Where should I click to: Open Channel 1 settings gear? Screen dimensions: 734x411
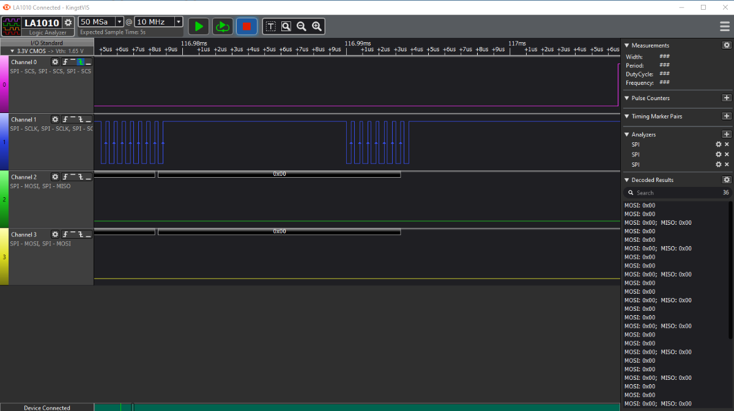[55, 120]
